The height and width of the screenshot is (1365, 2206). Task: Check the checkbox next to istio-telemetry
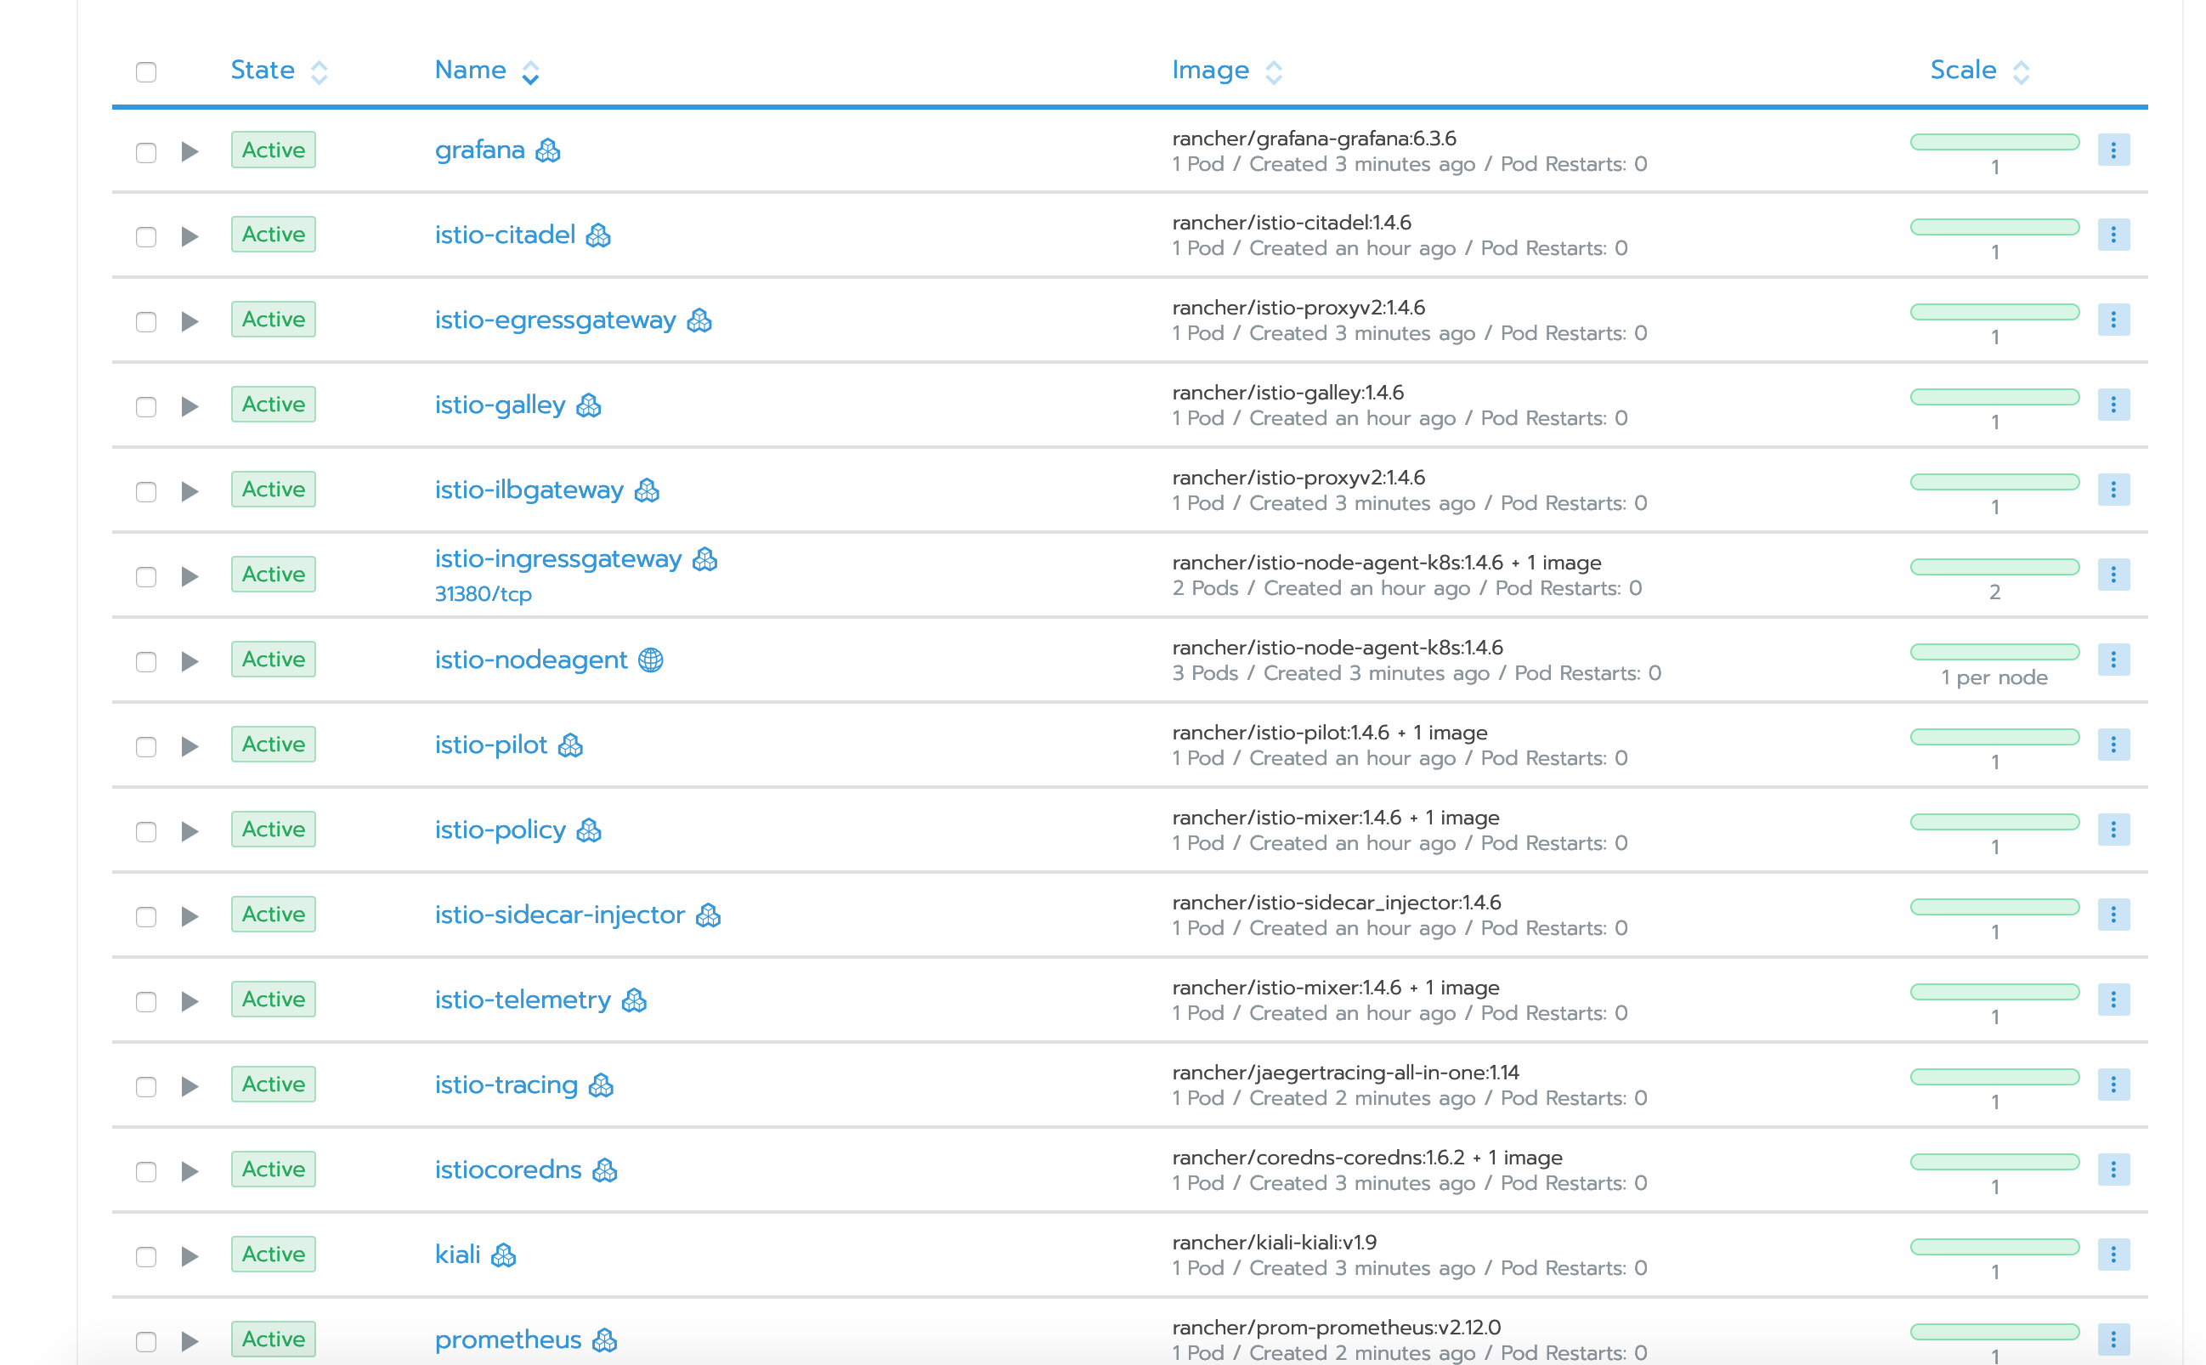145,1000
